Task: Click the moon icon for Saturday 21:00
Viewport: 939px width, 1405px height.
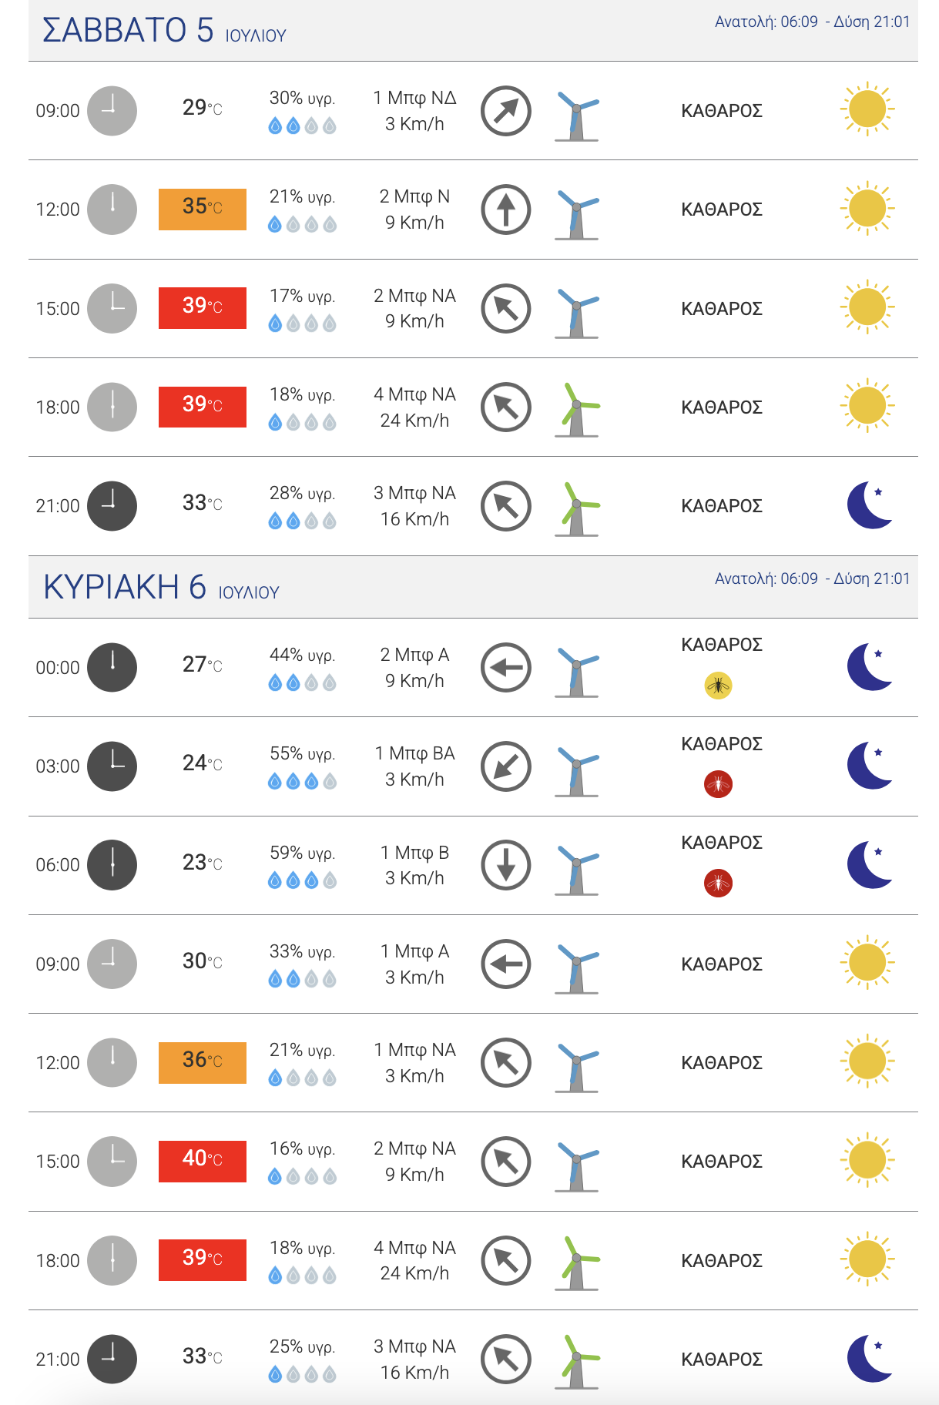Action: coord(869,505)
